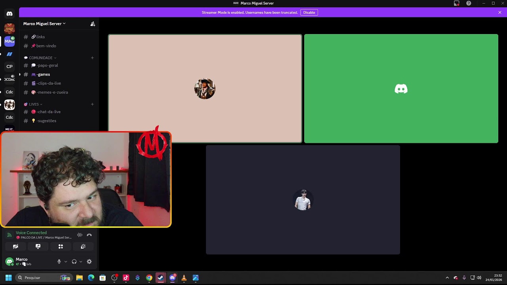The width and height of the screenshot is (507, 285).
Task: Open Discord direct messages home icon
Action: pyautogui.click(x=10, y=14)
